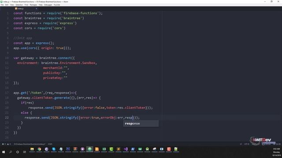
Task: Open the Packages menu
Action: 33,5
